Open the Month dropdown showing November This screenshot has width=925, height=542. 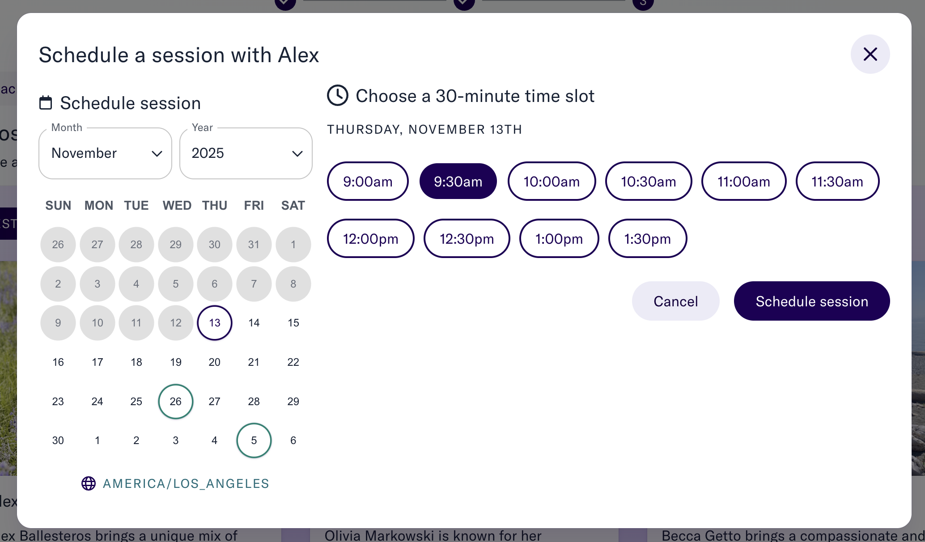pos(106,153)
